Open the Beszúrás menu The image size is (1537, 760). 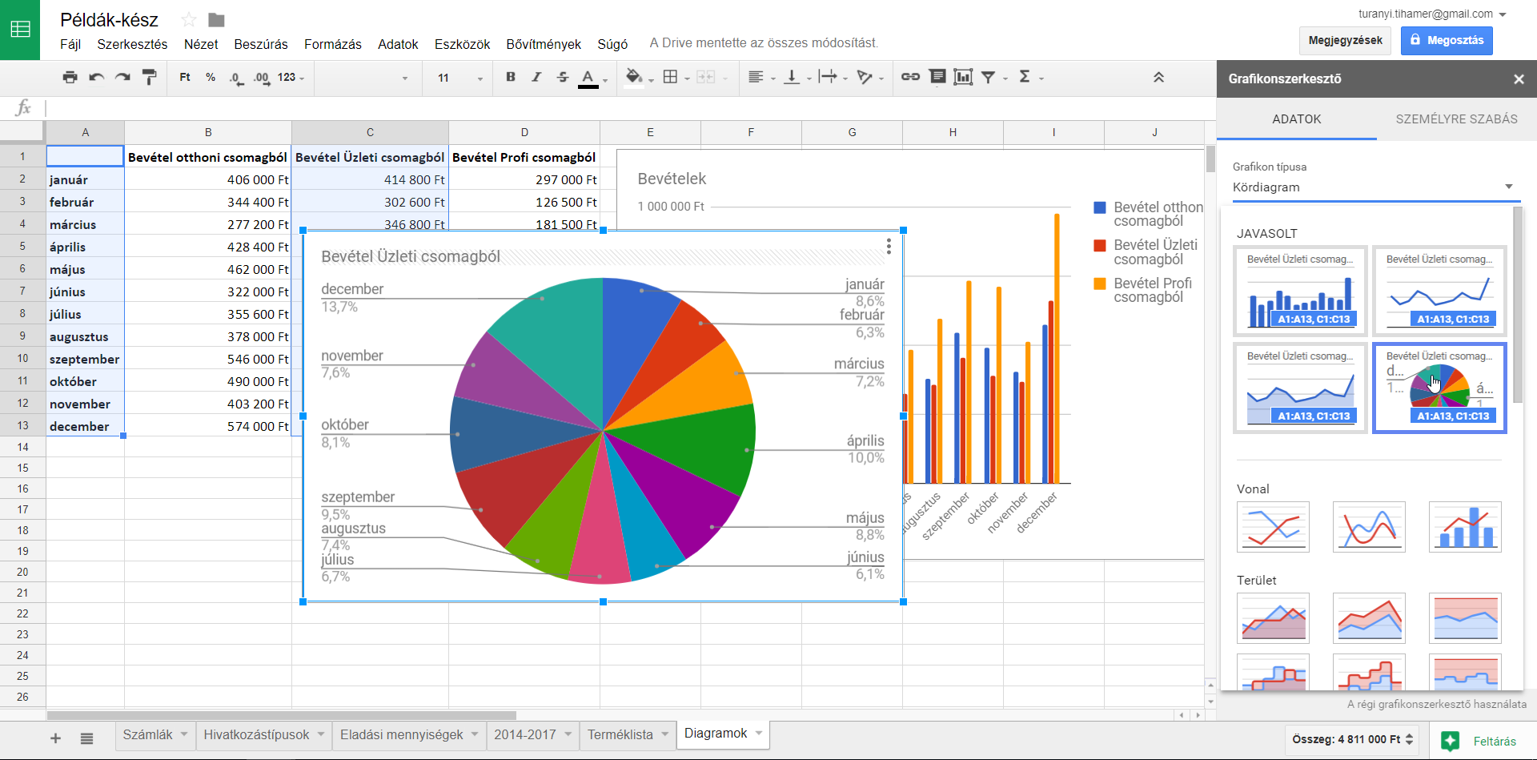pyautogui.click(x=260, y=44)
